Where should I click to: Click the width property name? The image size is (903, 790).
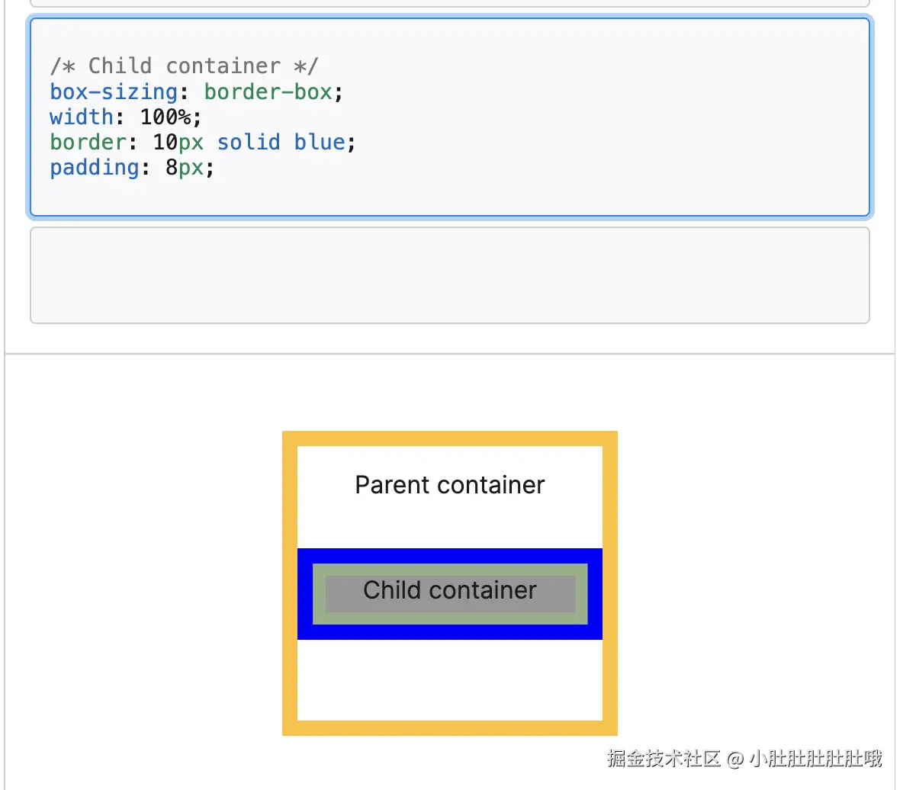[81, 117]
